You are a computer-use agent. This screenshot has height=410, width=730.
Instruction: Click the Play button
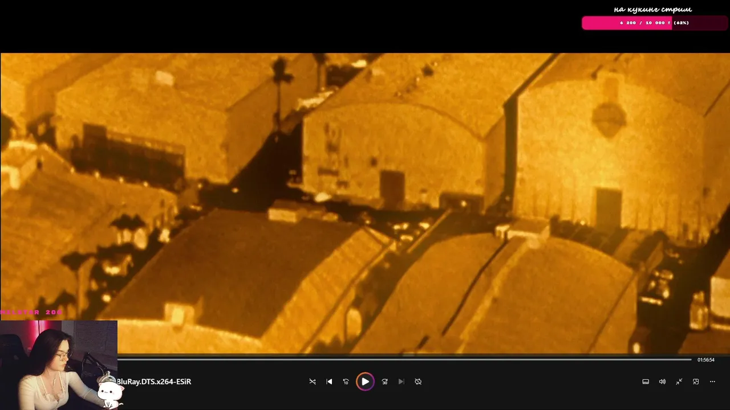[x=365, y=382]
